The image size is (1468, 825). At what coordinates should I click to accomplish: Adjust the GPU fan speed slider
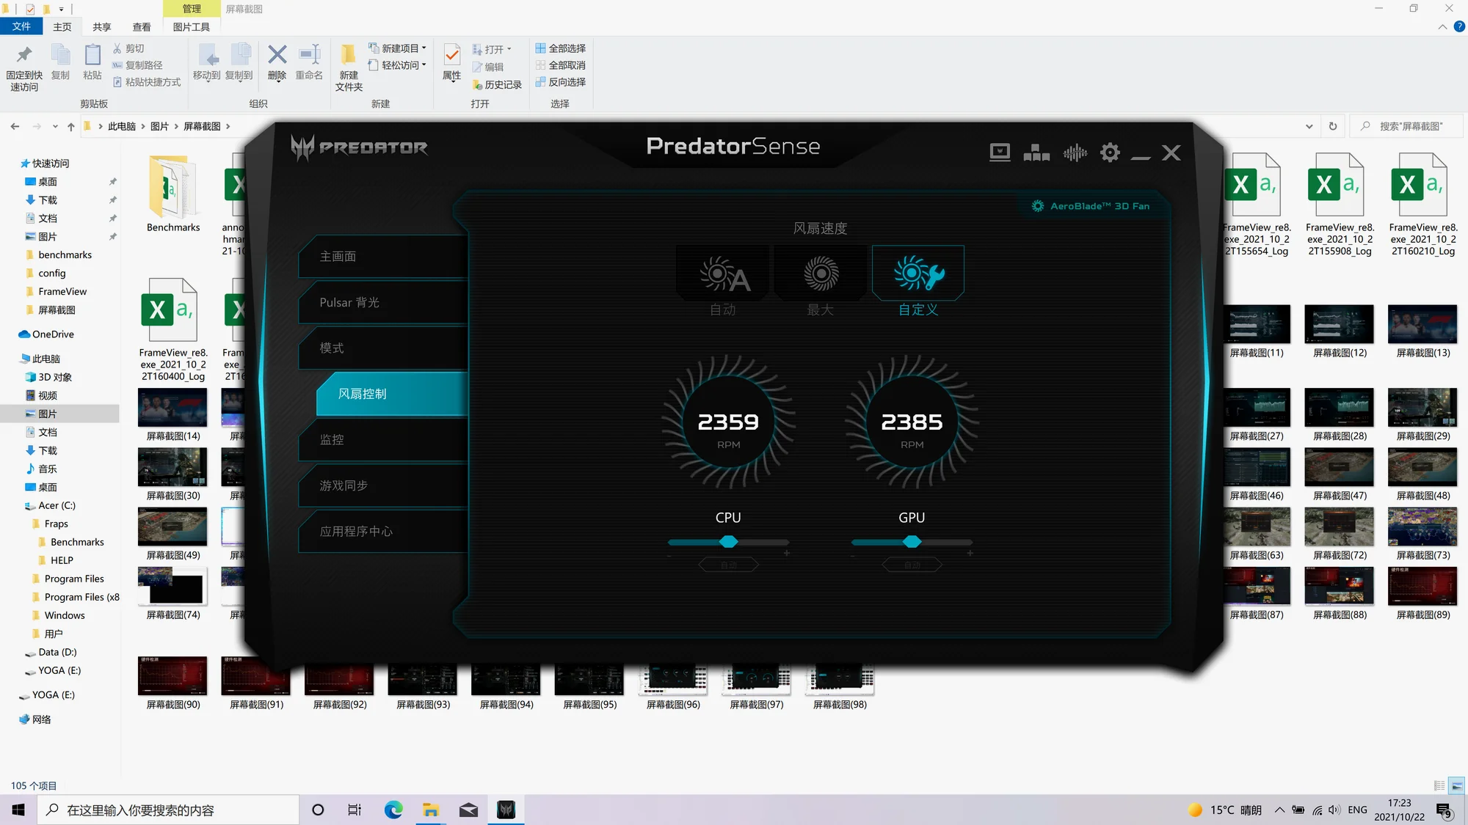pos(912,542)
